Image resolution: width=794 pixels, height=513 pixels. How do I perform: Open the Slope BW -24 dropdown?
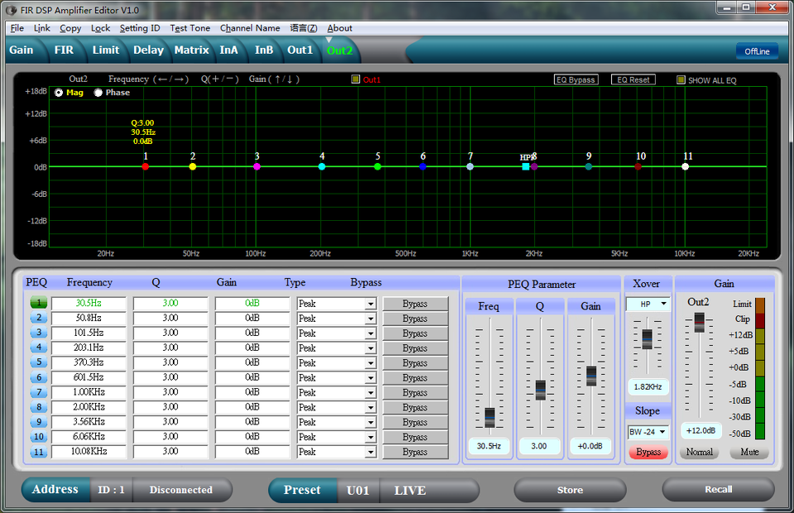pyautogui.click(x=662, y=432)
